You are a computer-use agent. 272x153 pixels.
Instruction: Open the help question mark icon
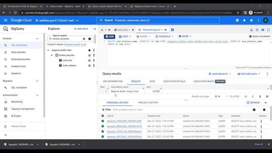251,20
